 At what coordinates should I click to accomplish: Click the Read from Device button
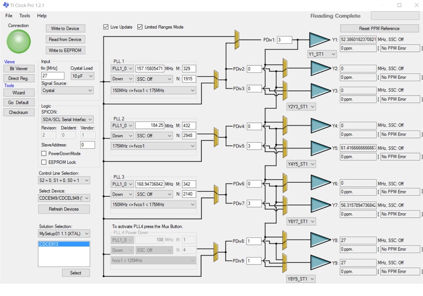pyautogui.click(x=65, y=39)
